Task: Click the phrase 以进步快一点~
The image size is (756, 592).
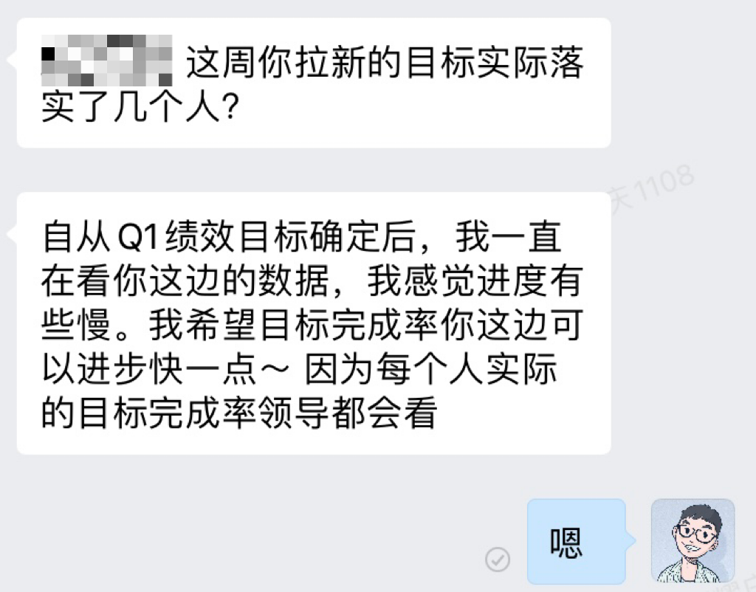Action: pos(165,370)
